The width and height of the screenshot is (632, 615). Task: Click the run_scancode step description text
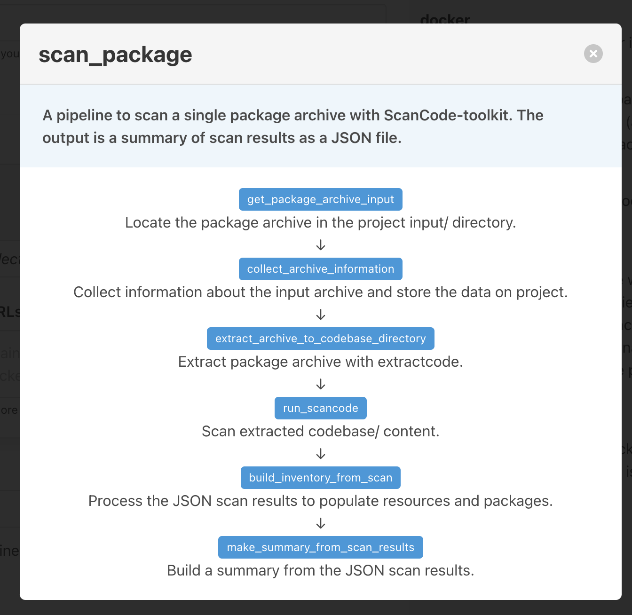pyautogui.click(x=320, y=431)
